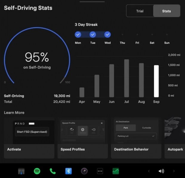The height and width of the screenshot is (178, 185).
Task: Switch to the Trial tab
Action: point(140,11)
